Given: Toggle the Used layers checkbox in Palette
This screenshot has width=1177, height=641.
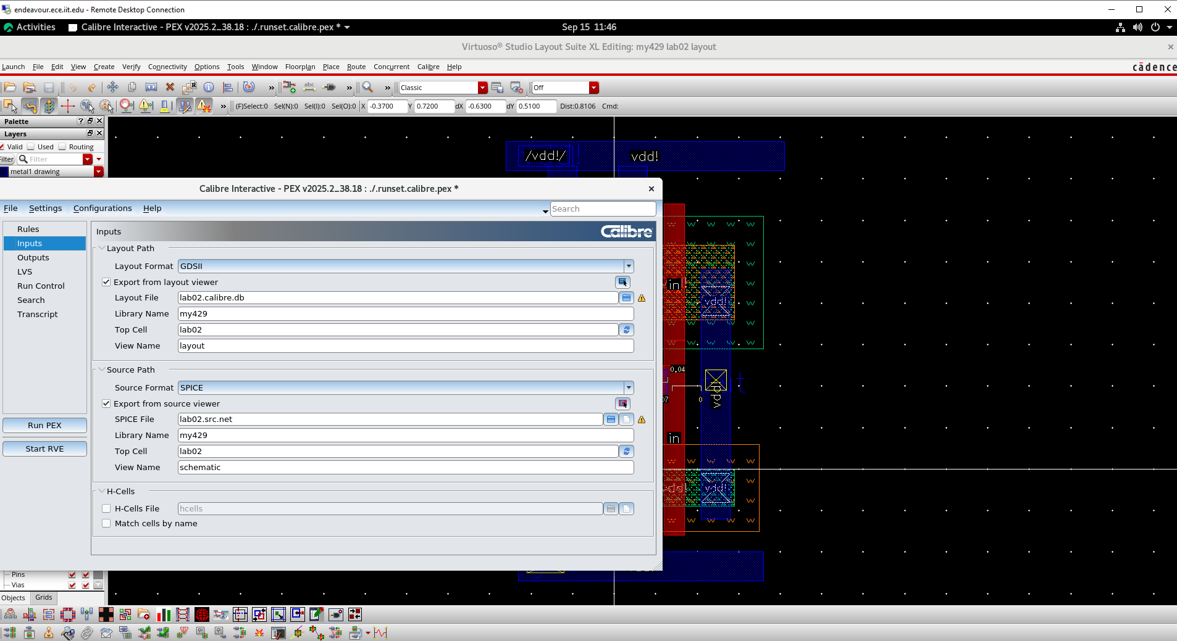Looking at the screenshot, I should tap(31, 147).
